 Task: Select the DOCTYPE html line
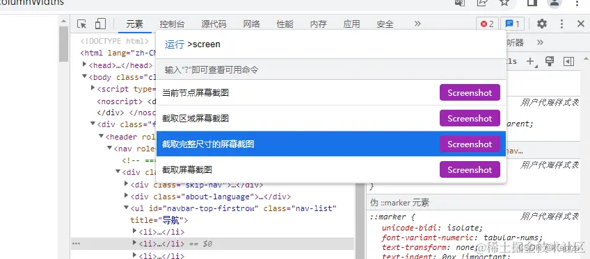point(115,41)
